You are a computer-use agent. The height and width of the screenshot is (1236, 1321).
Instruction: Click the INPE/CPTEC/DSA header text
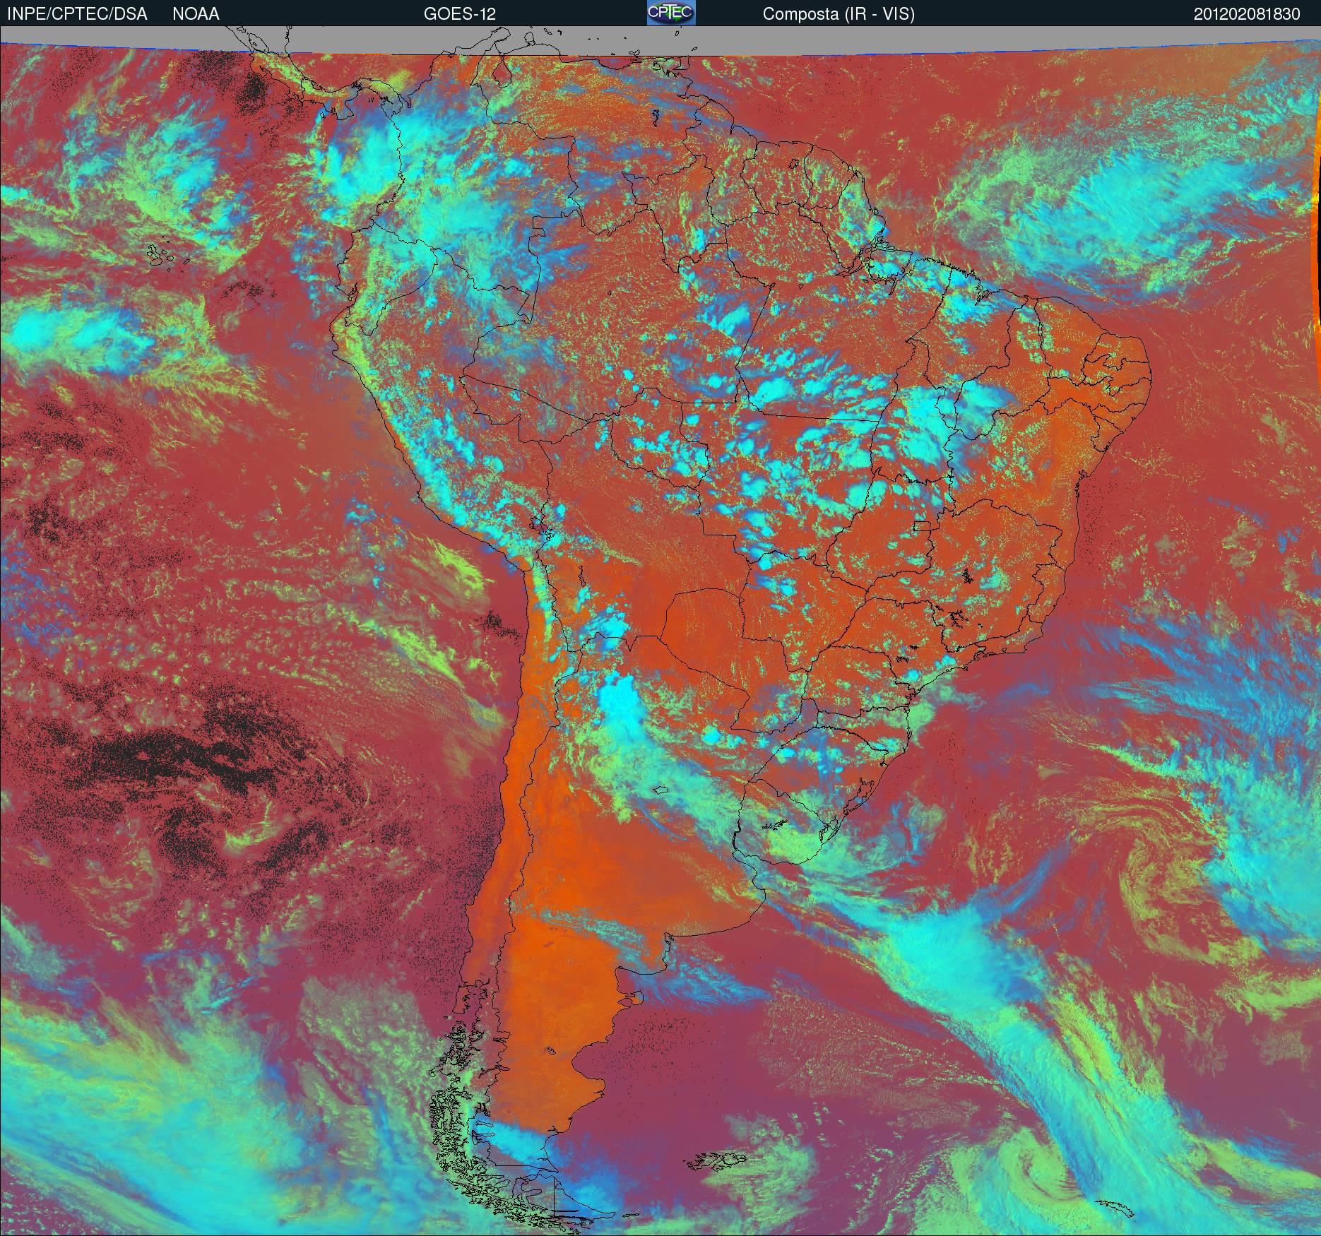click(77, 14)
